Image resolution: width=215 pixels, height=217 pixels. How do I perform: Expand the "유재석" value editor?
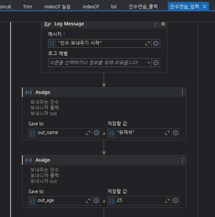167,133
